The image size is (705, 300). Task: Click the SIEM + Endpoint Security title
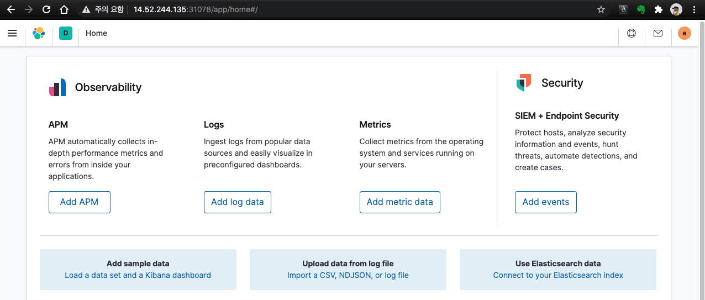click(567, 116)
